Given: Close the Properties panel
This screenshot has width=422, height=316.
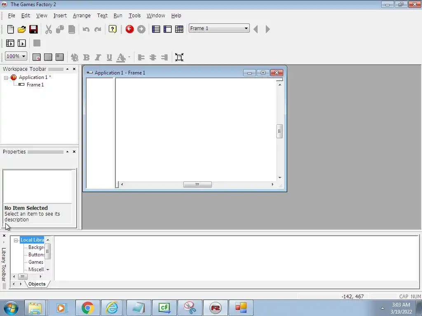Looking at the screenshot, I should (x=74, y=152).
